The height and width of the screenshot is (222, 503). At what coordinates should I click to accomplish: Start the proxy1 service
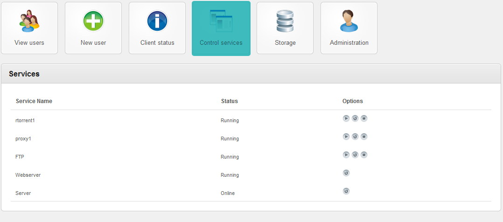(x=346, y=137)
